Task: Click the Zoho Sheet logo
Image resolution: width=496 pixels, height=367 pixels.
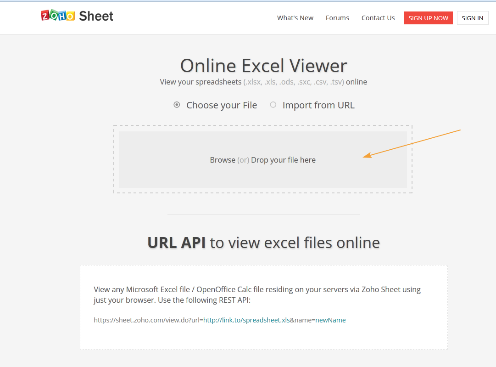Action: [77, 16]
